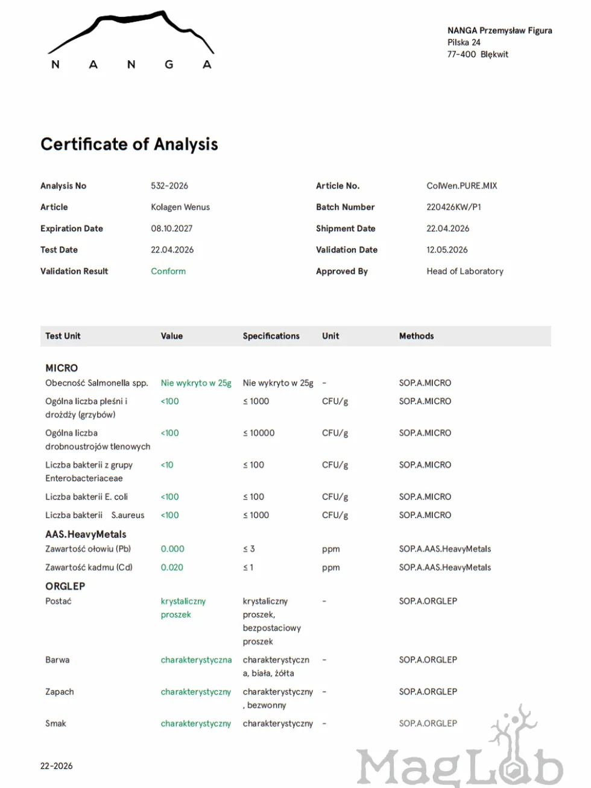
Task: Click article number 'ColWen.PURE.MIX'
Action: [x=462, y=186]
